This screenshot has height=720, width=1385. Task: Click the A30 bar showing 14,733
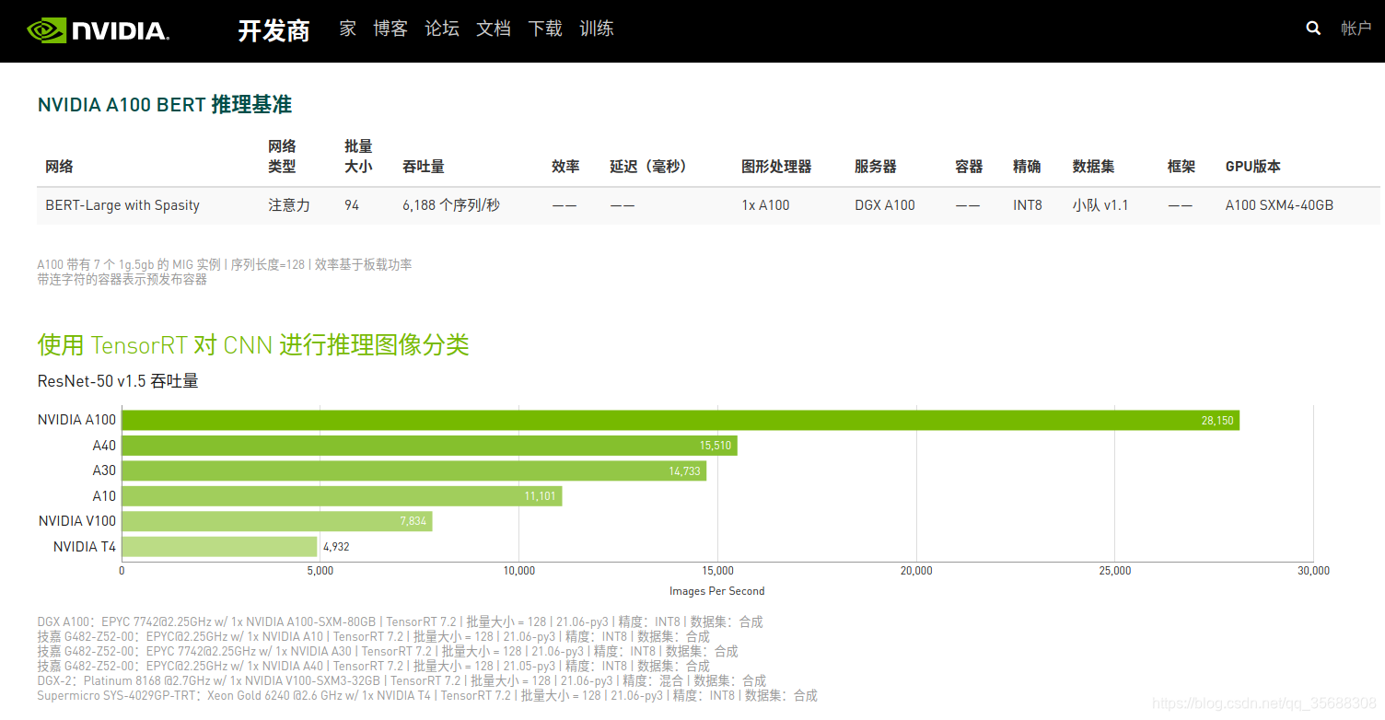pyautogui.click(x=414, y=470)
